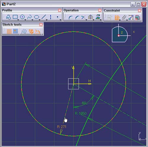148x147 pixels.
Task: Click the Axis tool icon
Action: pos(51,17)
